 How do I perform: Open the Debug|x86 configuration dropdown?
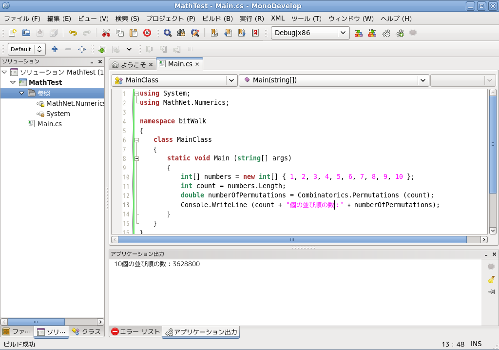click(x=310, y=33)
